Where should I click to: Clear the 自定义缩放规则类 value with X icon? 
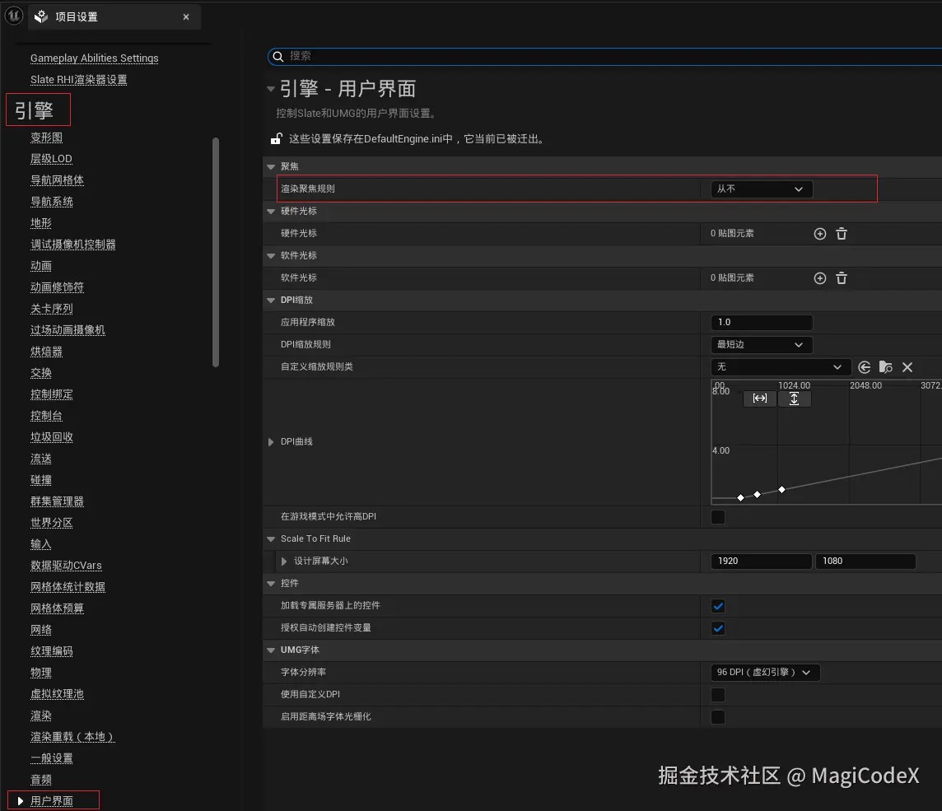[x=907, y=367]
